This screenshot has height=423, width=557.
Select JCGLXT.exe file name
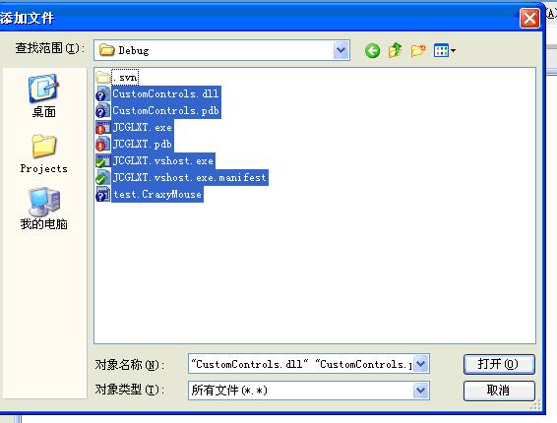coord(143,127)
